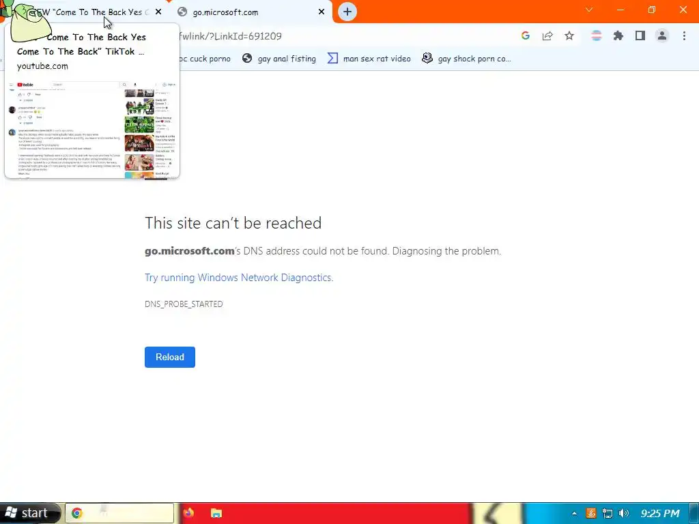Switch to the go.microsoft.com tab
The width and height of the screenshot is (699, 524).
click(x=251, y=12)
